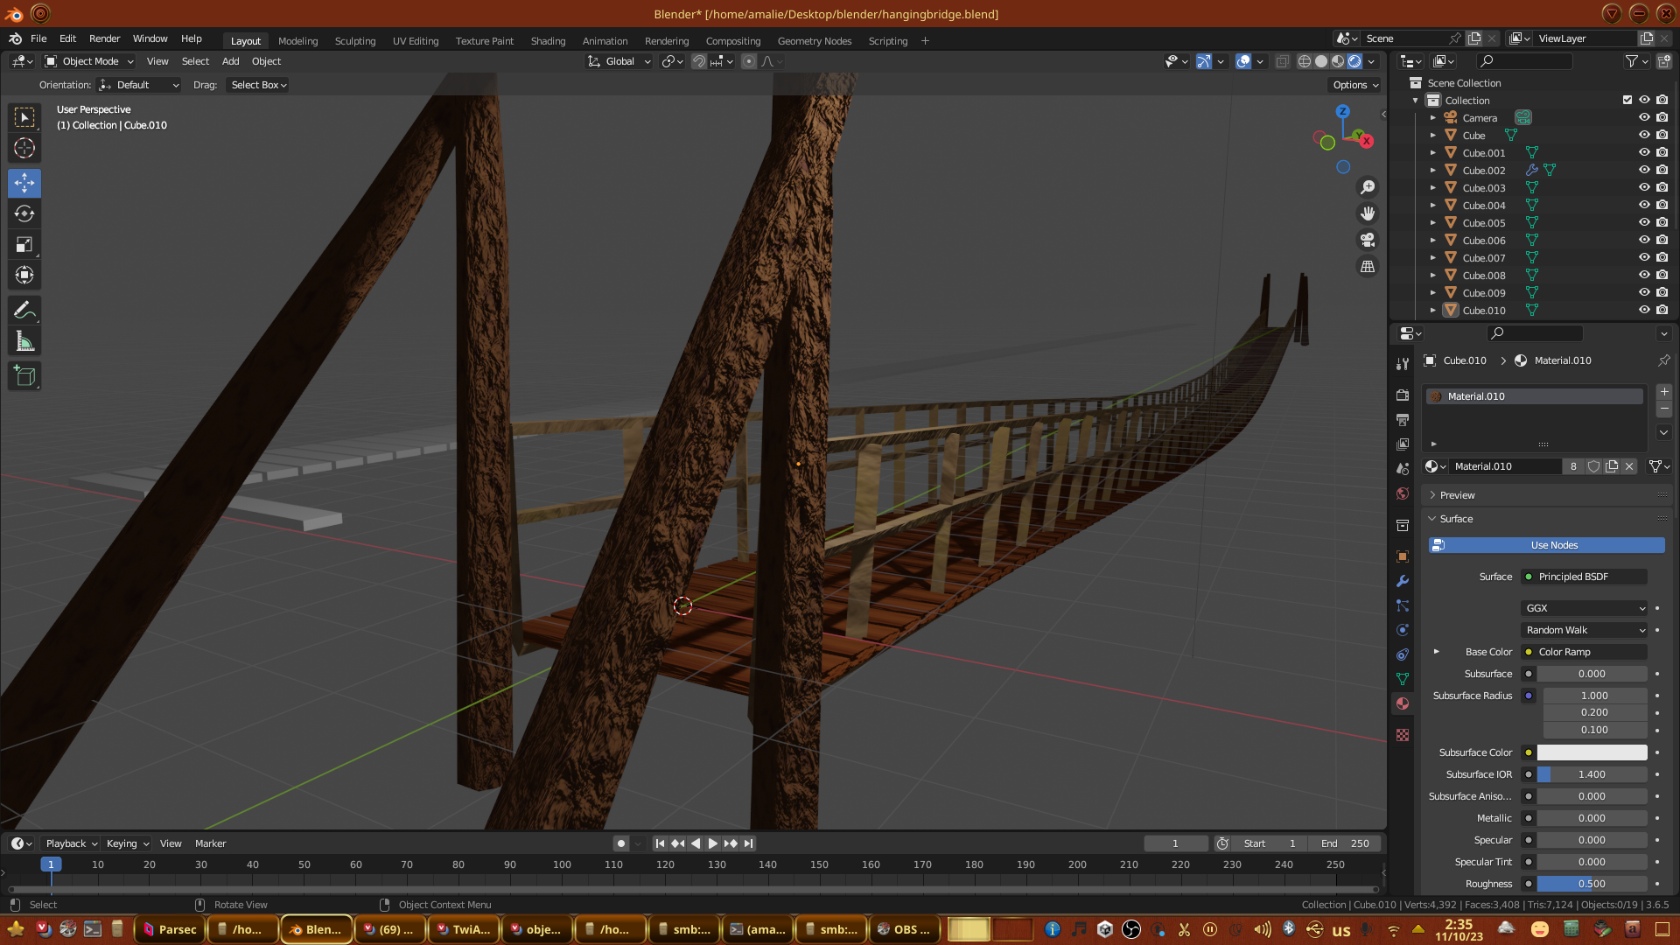Activate the Rotate tool
The height and width of the screenshot is (945, 1680).
24,213
